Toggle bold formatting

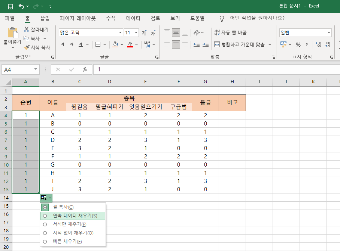(63, 44)
